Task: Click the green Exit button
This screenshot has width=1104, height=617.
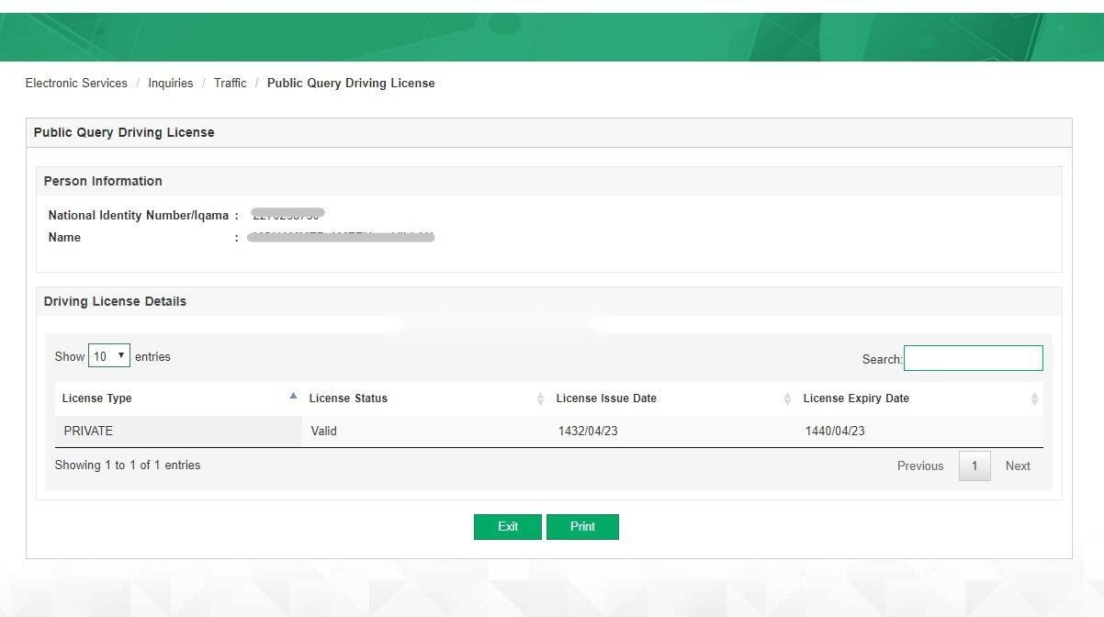Action: click(508, 527)
